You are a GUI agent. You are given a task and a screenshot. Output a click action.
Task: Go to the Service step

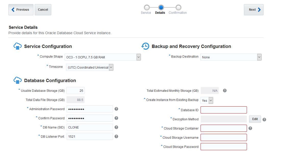(x=146, y=8)
